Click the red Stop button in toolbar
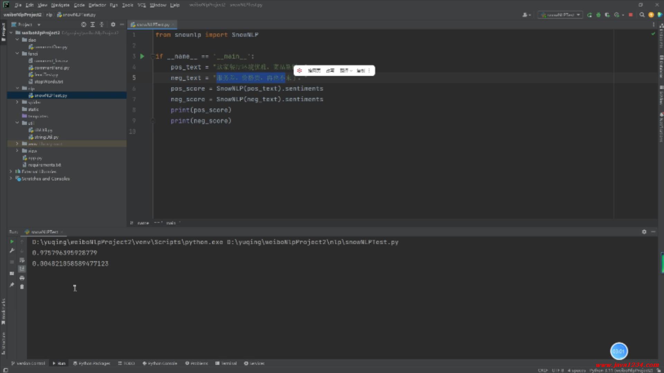664x373 pixels. pos(630,15)
